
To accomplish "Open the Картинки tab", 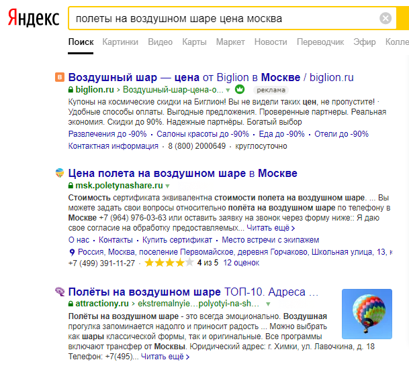I will click(120, 42).
